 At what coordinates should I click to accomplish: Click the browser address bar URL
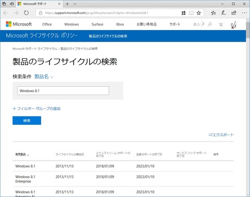tap(96, 13)
